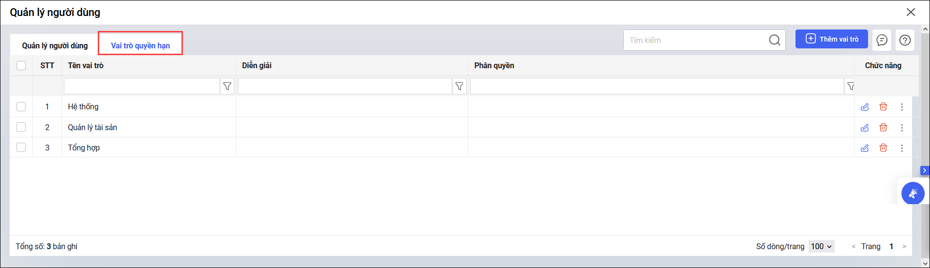The width and height of the screenshot is (930, 268).
Task: Edit the Tổng hợp role
Action: (x=865, y=148)
